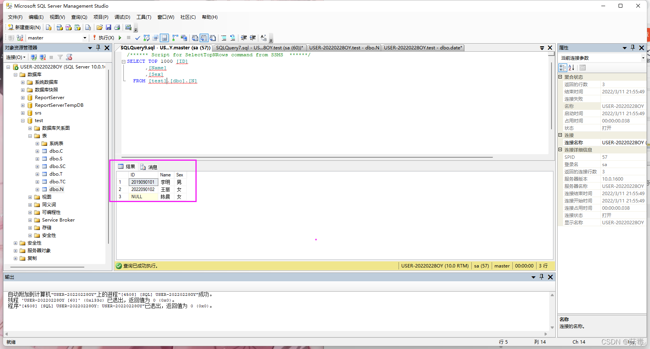The height and width of the screenshot is (349, 650).
Task: Pin the Output (输出) panel
Action: click(x=542, y=277)
